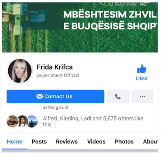This screenshot has height=157, width=161.
Task: Toggle the Liked label to unlike the page
Action: click(x=142, y=78)
